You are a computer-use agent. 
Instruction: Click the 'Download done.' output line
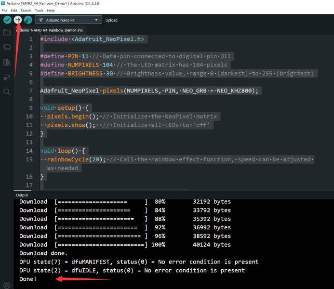(x=43, y=253)
